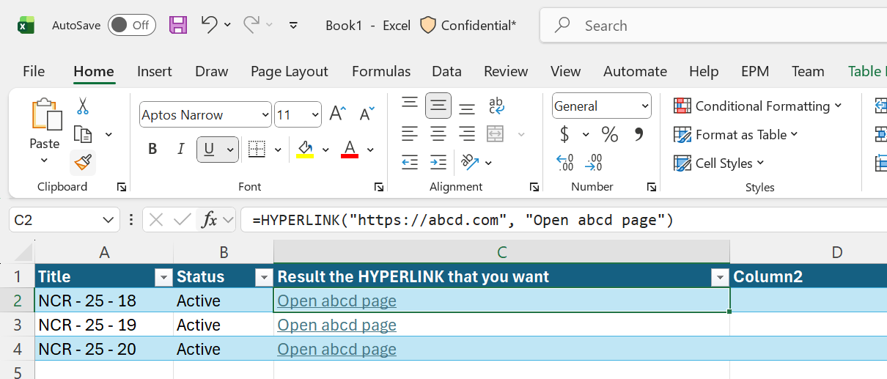Viewport: 887px width, 379px height.
Task: Open the Clipboard dialog launcher
Action: [x=121, y=187]
